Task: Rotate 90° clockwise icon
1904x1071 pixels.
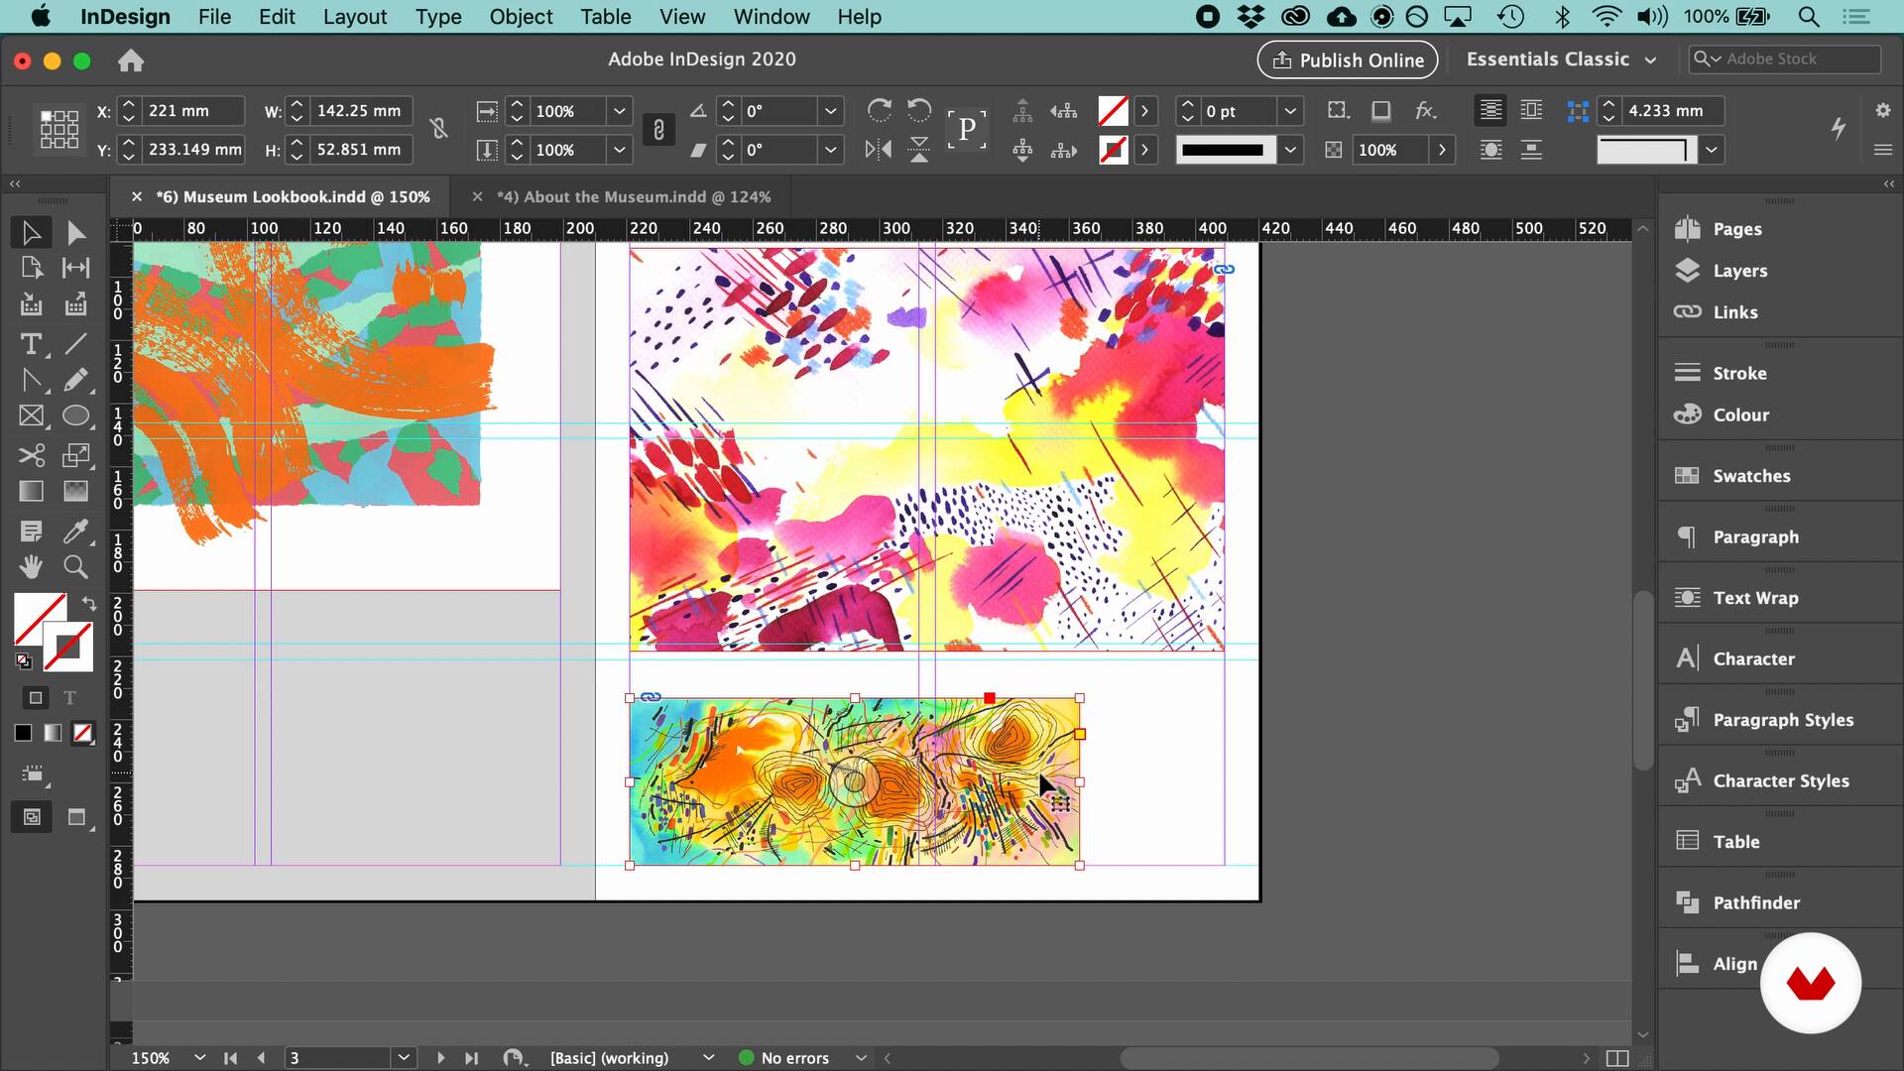Action: pos(879,110)
